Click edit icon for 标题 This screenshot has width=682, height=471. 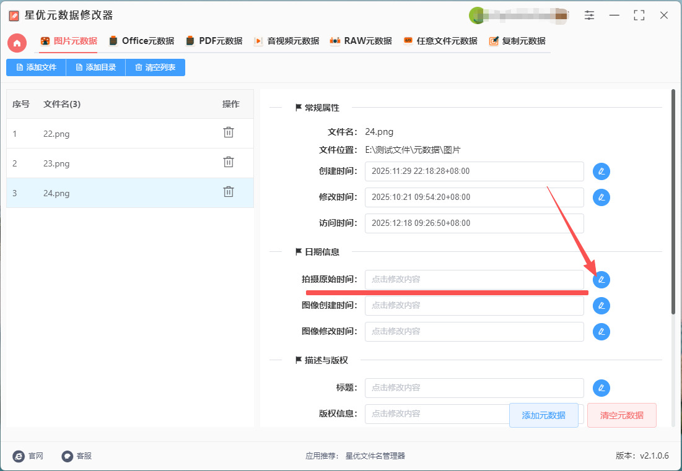[601, 387]
